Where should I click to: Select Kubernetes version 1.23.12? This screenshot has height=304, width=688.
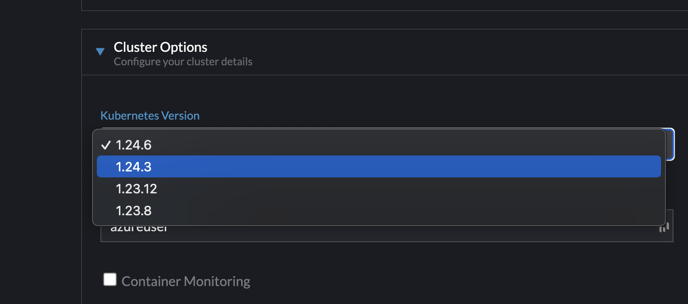136,188
